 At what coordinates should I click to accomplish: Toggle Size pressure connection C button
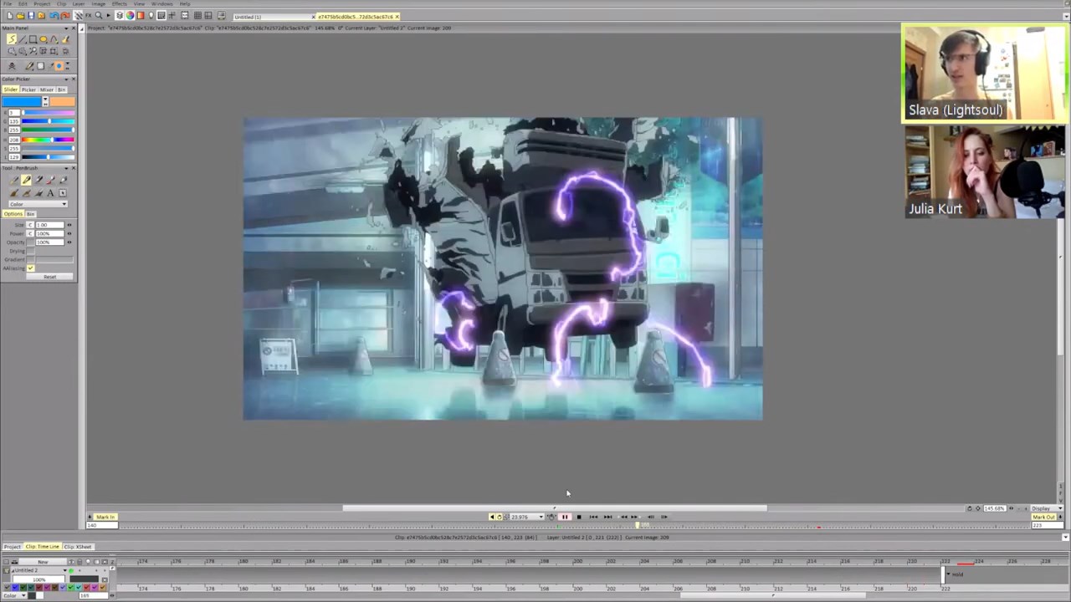pos(30,225)
